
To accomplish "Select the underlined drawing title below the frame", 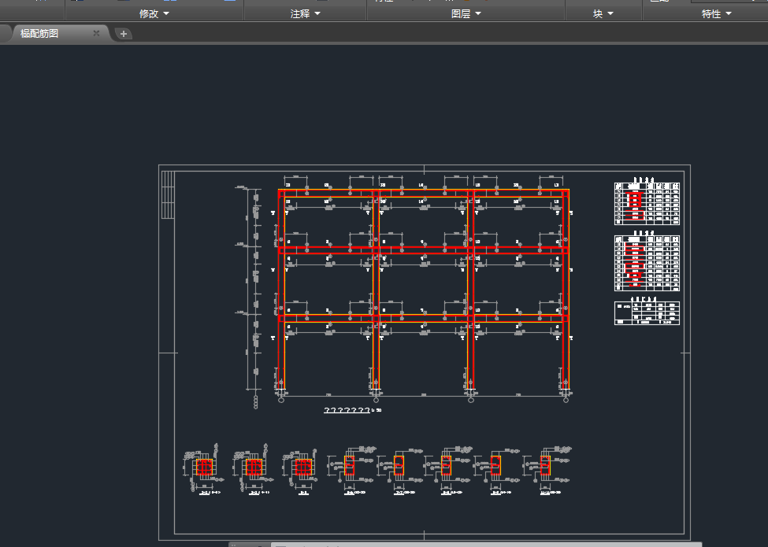I will [347, 410].
